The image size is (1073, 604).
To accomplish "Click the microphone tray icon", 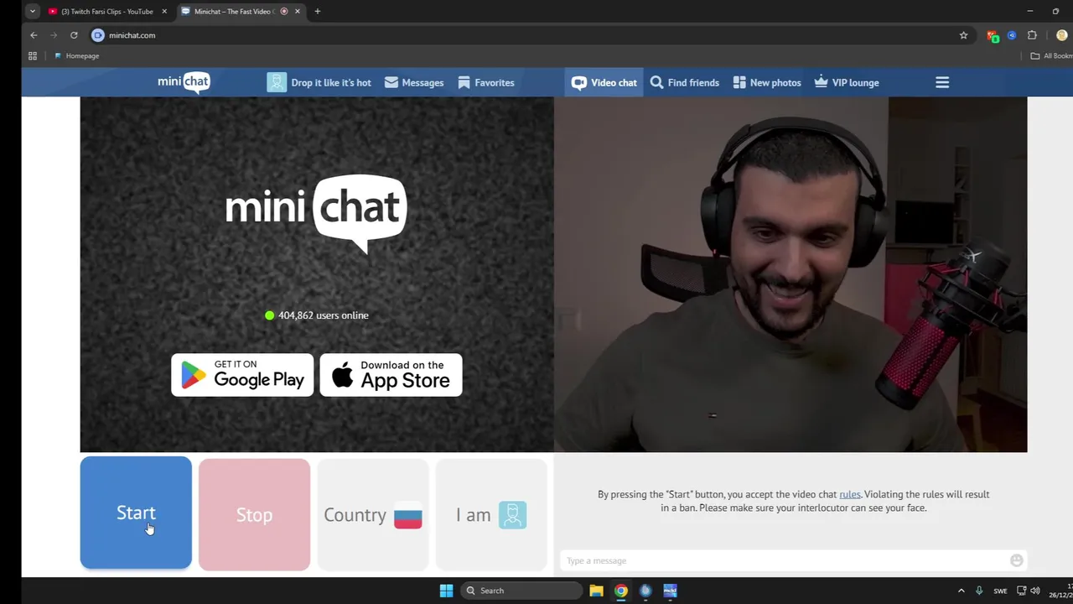I will (x=979, y=591).
